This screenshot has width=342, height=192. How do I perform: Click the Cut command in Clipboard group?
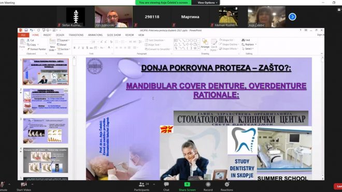tap(31, 40)
